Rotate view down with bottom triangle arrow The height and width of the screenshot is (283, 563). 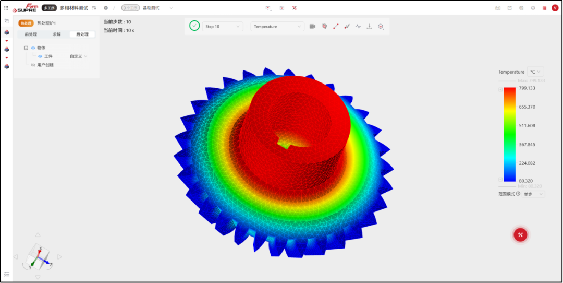[x=38, y=277]
